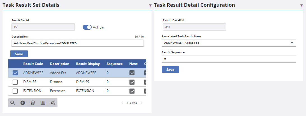Collapse the Task Result Set Details panel

click(x=150, y=6)
